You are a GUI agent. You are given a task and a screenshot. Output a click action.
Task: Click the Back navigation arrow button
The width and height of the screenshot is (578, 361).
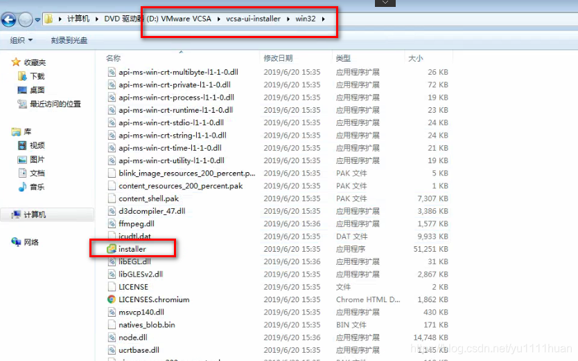[8, 19]
